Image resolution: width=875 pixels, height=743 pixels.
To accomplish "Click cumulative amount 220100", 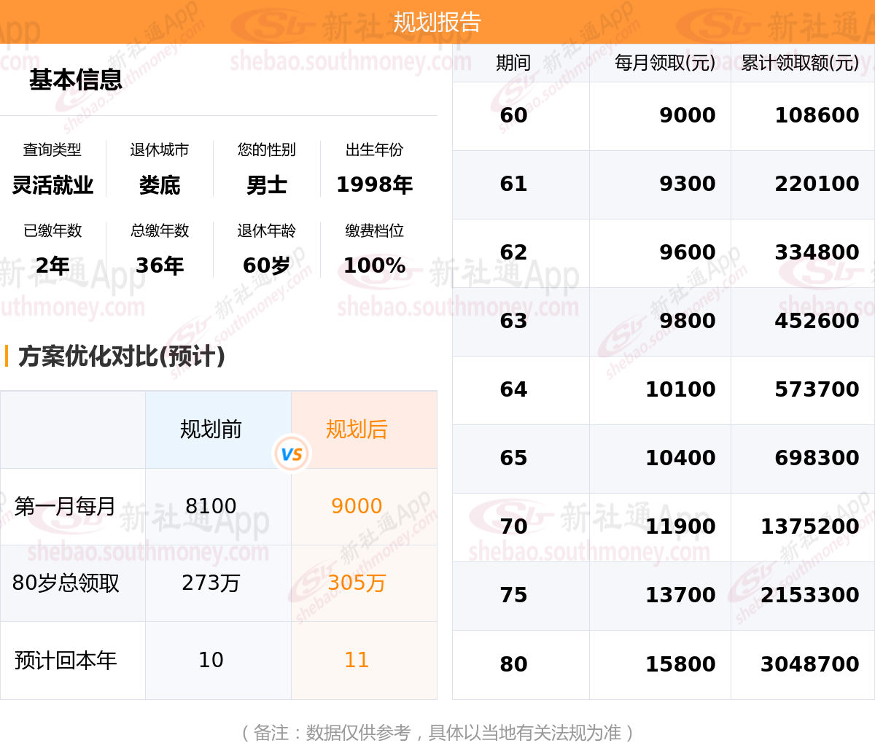I will [x=817, y=184].
